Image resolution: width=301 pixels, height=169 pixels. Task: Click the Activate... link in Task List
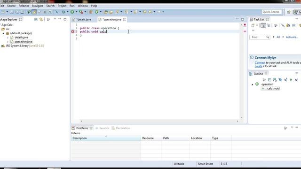(x=292, y=37)
